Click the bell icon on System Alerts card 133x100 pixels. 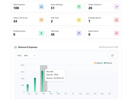pyautogui.click(x=117, y=33)
